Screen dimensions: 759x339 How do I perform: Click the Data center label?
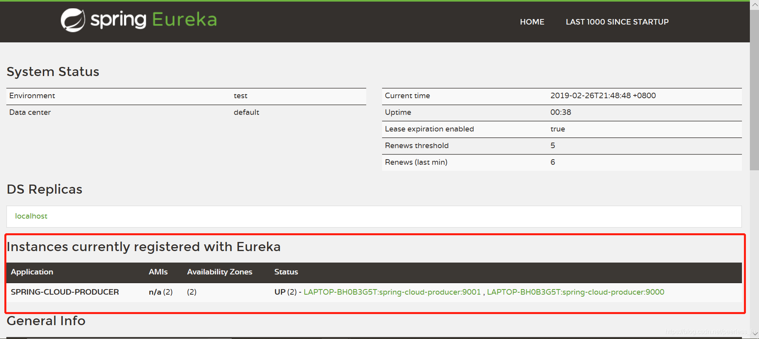click(30, 112)
